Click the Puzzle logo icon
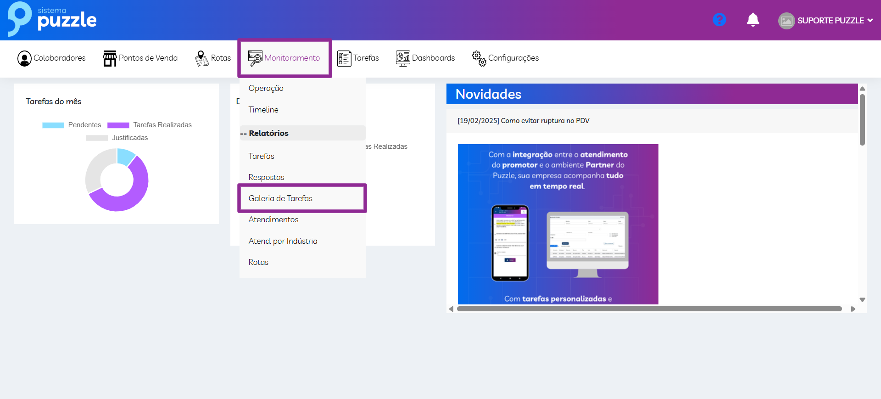 coord(19,18)
